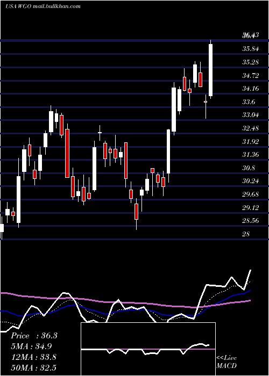The width and height of the screenshot is (269, 376).
Task: Click the Live MACD inset chart
Action: [148, 349]
